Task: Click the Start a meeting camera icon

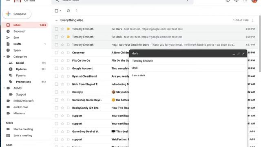Action: (8, 129)
